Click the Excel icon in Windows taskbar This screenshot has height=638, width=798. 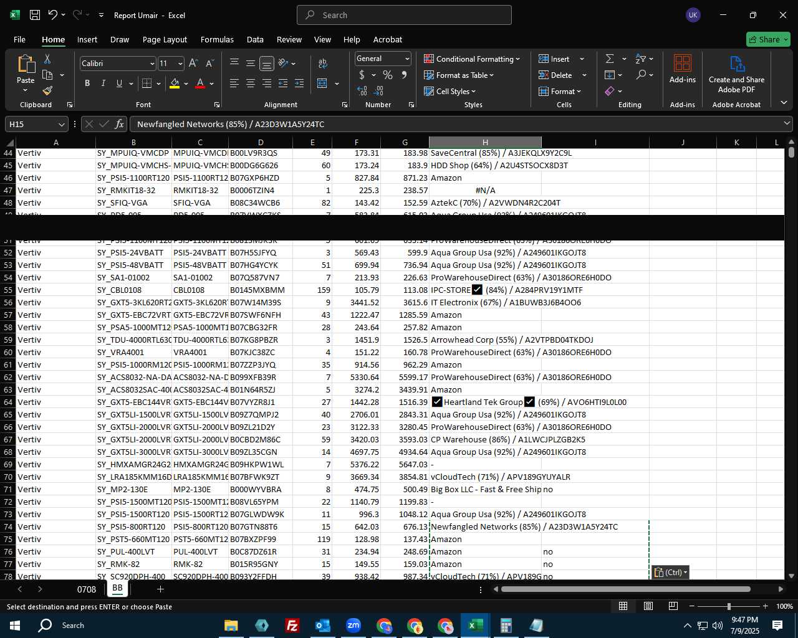coord(475,625)
